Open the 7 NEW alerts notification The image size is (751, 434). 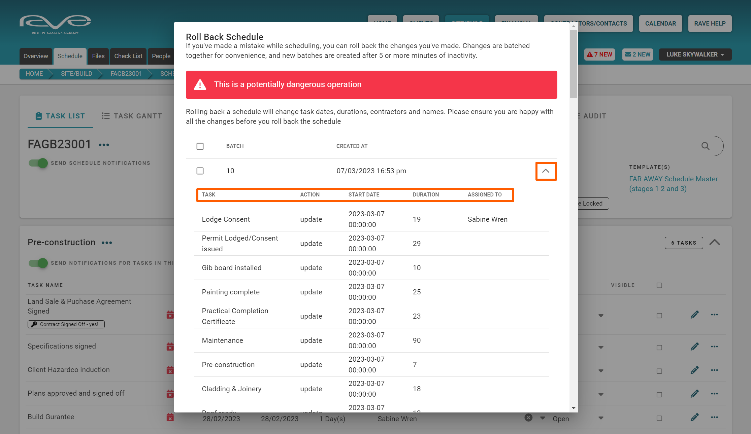pos(599,55)
